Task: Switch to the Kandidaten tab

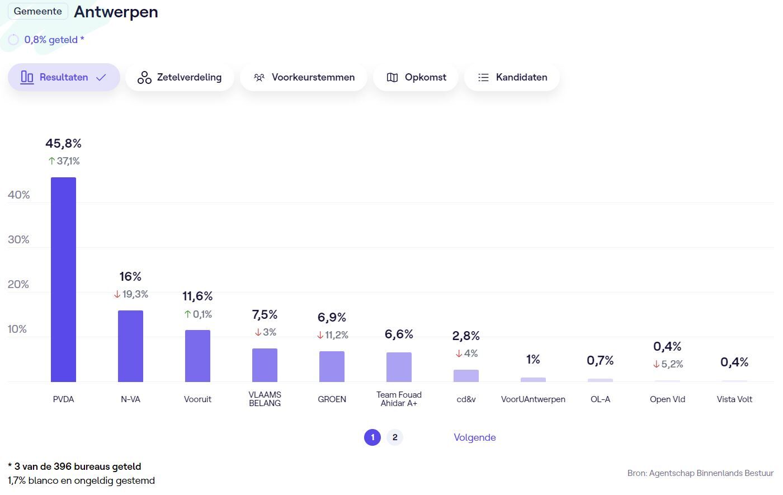Action: point(512,77)
